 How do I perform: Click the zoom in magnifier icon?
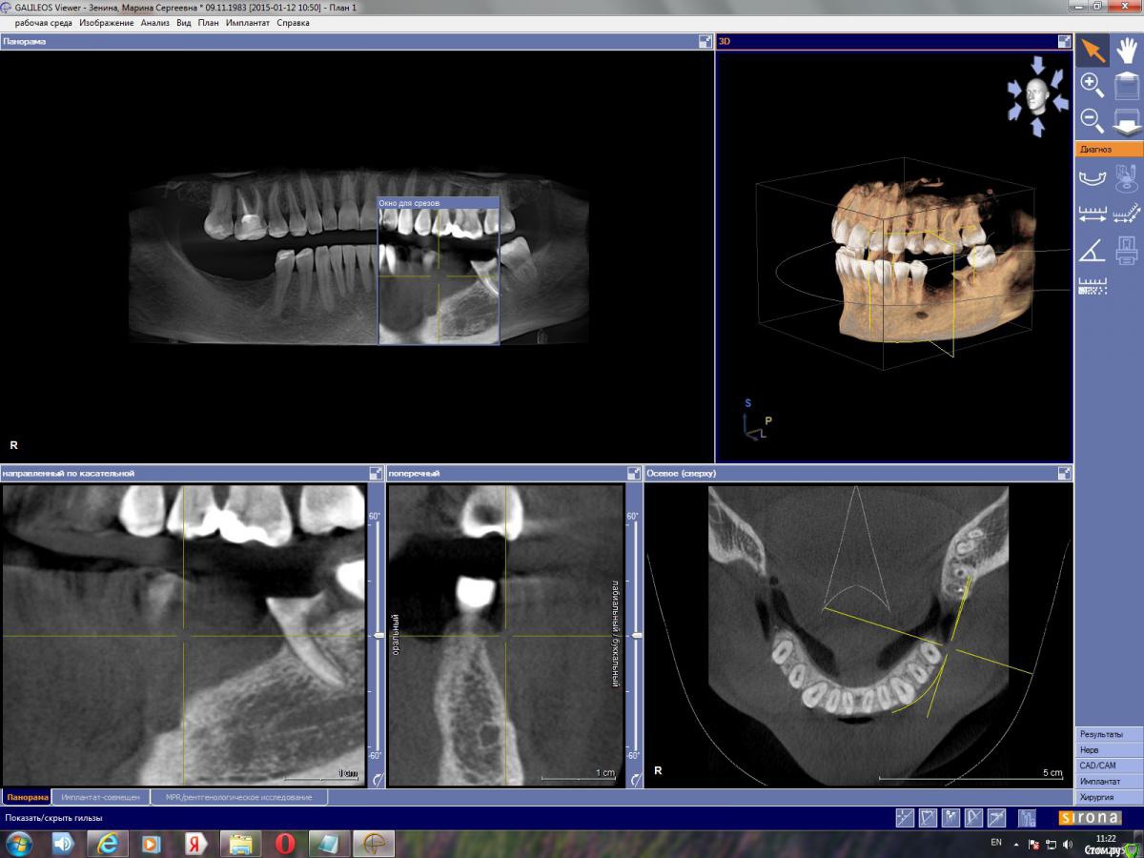tap(1092, 86)
